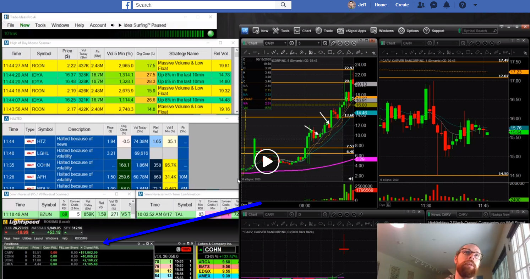Screen dimensions: 530x279
Task: Click pencil edit icon in daily chart toolbar
Action: pos(333,215)
